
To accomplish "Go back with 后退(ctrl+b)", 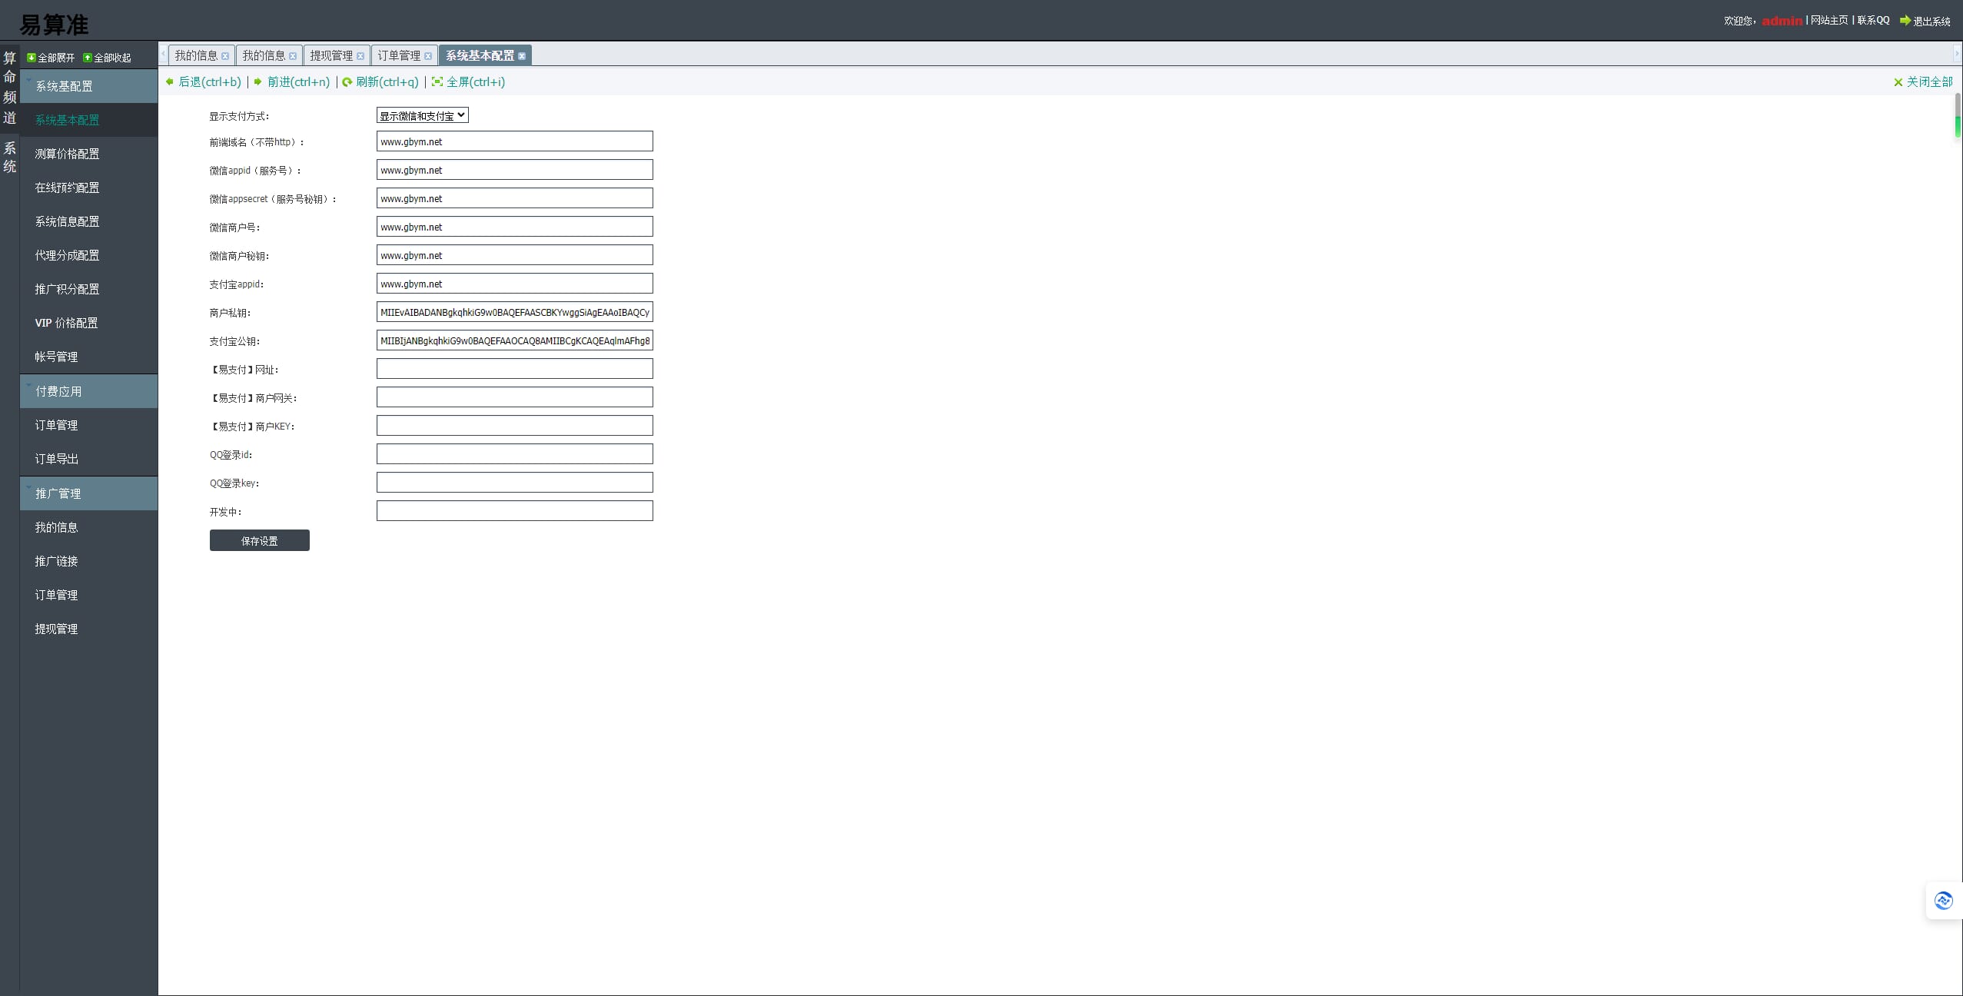I will [x=204, y=82].
